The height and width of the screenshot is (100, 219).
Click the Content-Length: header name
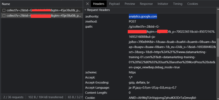click(x=96, y=93)
